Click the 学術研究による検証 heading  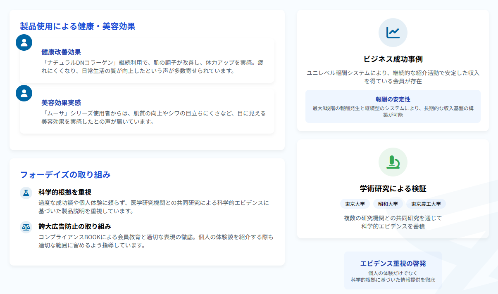(x=393, y=188)
